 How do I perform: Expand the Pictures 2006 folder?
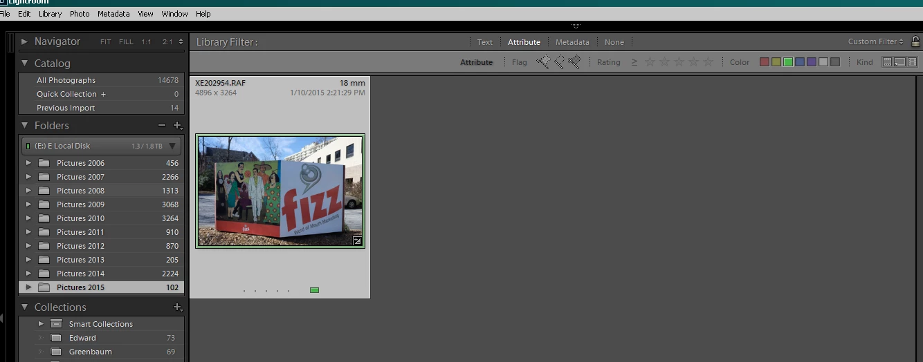point(28,163)
